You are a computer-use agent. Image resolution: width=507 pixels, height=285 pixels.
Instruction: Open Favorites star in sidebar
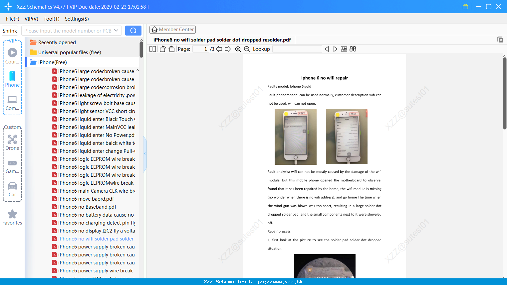[12, 218]
